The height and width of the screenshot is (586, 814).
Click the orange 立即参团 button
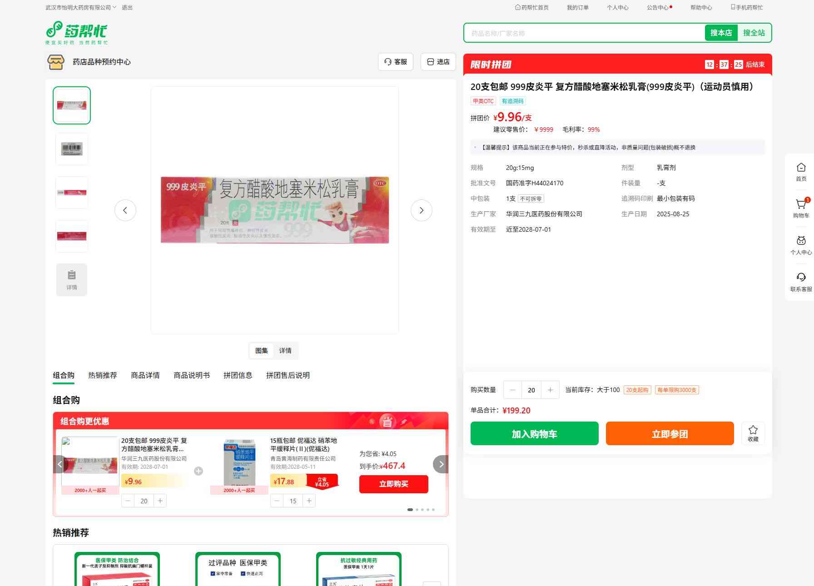tap(670, 433)
